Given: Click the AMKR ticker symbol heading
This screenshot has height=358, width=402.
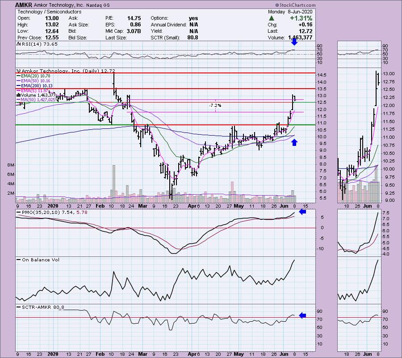Looking at the screenshot, I should point(24,5).
